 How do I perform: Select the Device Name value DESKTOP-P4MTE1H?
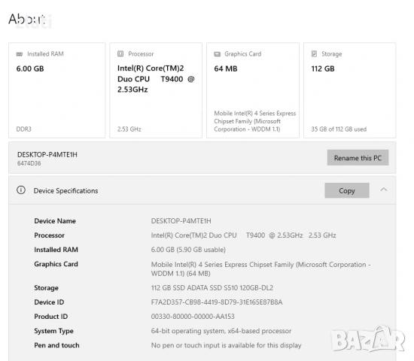click(x=181, y=221)
